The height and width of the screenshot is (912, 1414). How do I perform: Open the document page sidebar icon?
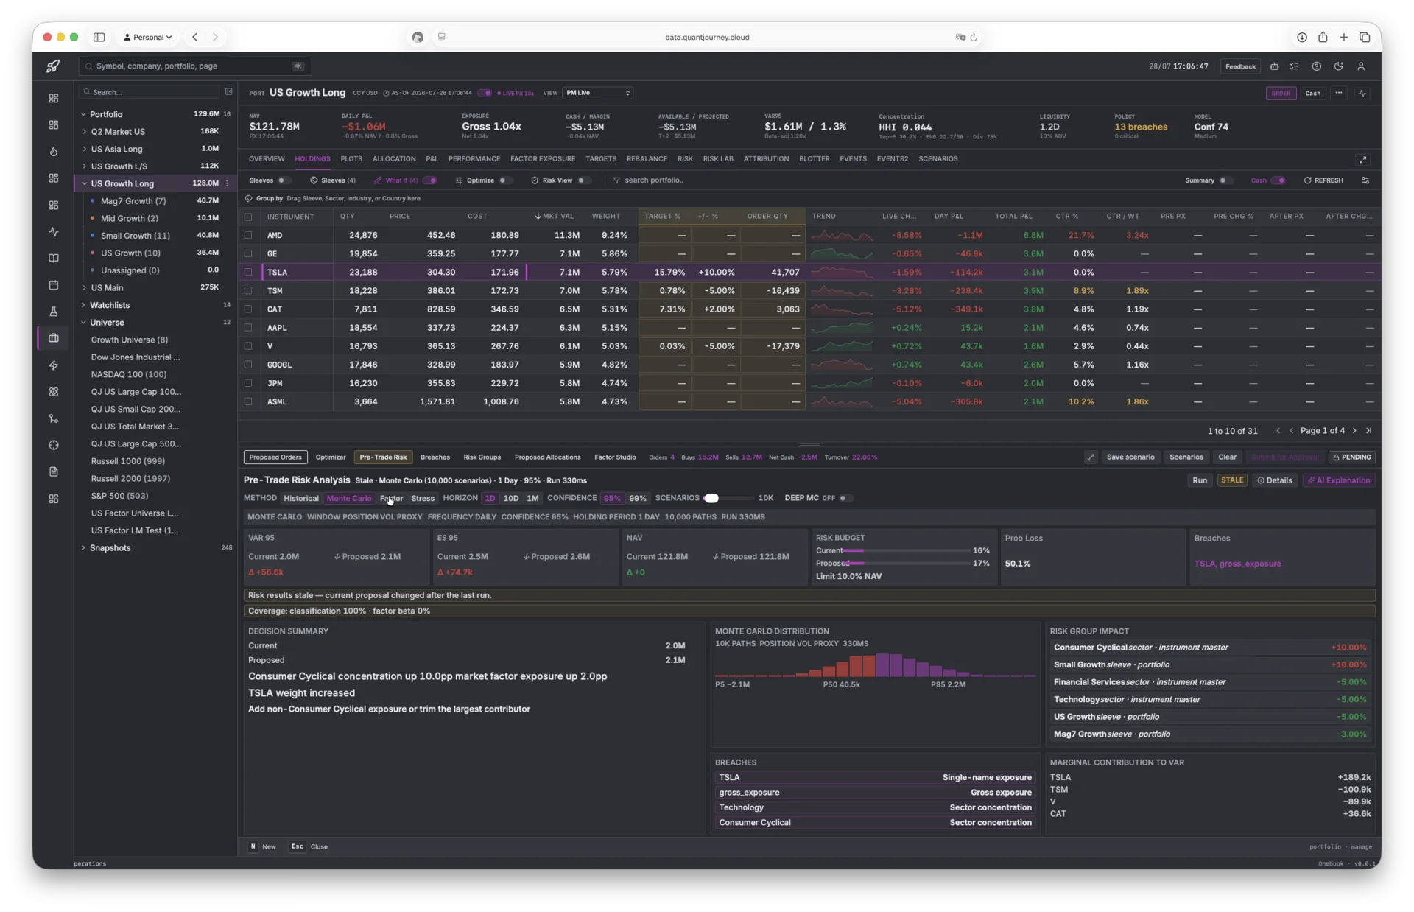54,471
